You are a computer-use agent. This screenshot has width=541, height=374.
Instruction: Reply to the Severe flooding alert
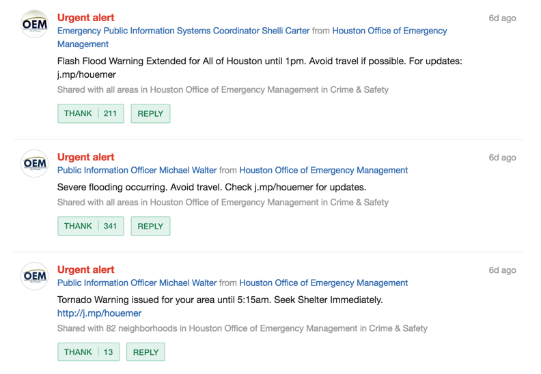[x=150, y=226]
